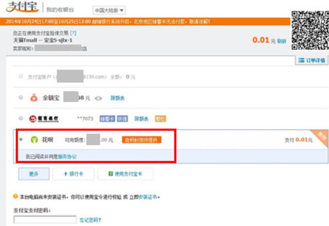
Task: Click the Alipay payment password input field
Action: (x=45, y=220)
